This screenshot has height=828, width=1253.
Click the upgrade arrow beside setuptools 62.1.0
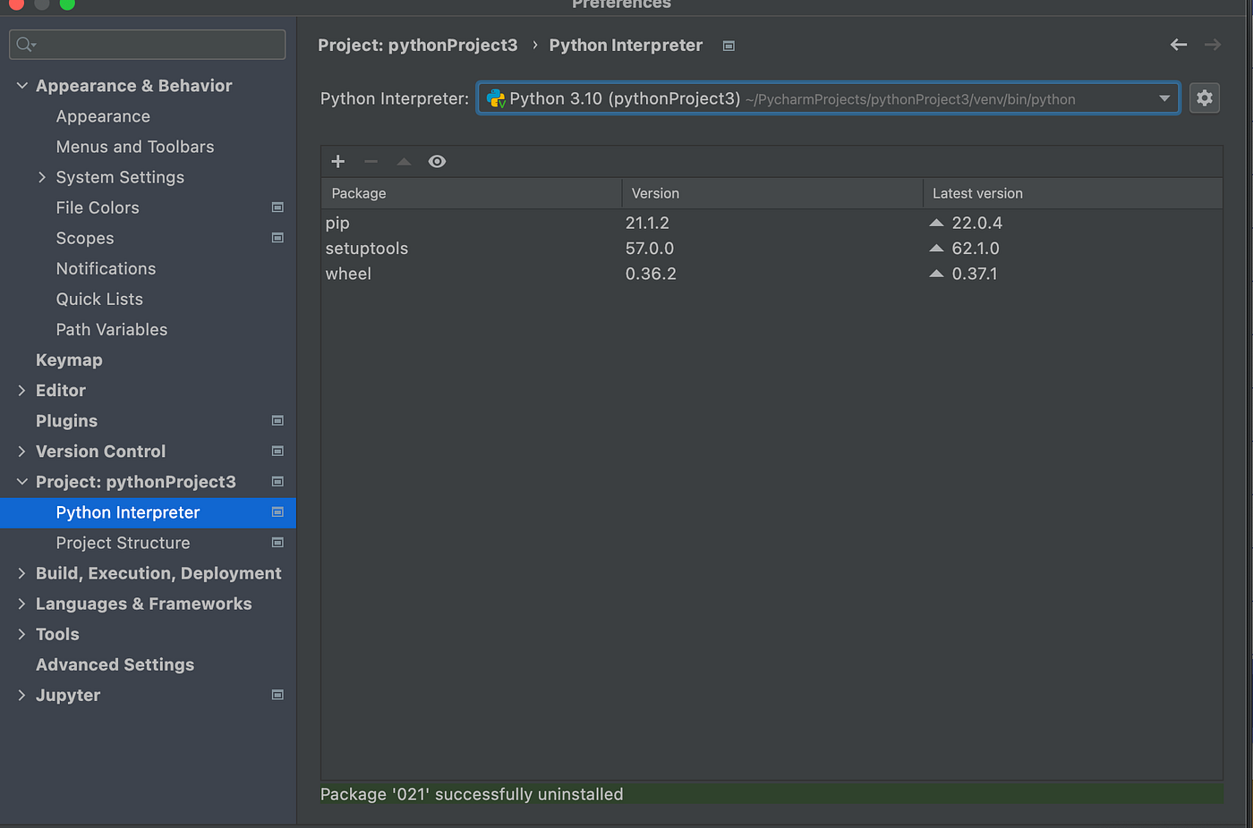point(936,248)
